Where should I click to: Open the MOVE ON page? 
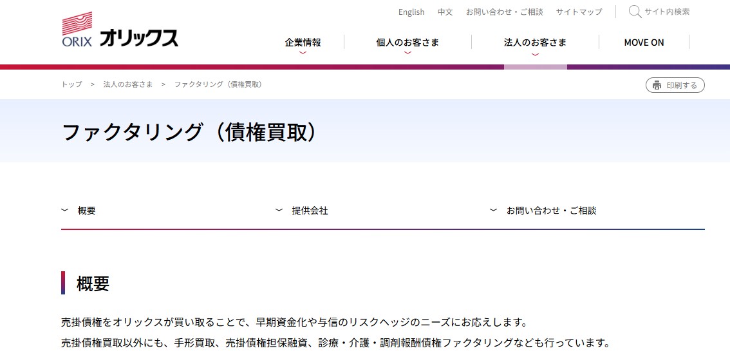coord(644,43)
